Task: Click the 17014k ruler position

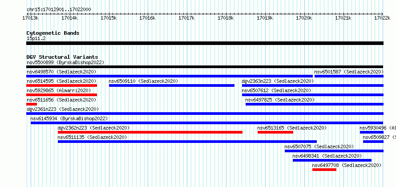Action: [69, 18]
